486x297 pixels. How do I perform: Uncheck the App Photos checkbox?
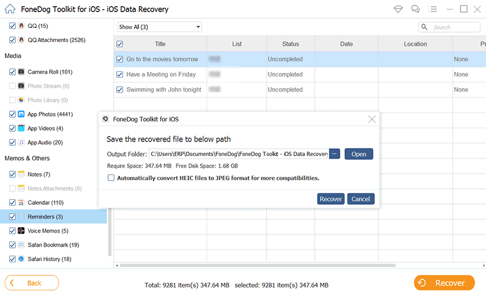(12, 114)
